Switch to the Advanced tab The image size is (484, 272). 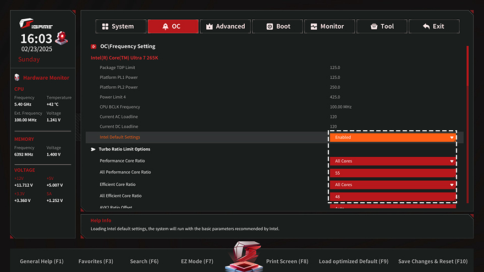pyautogui.click(x=225, y=26)
